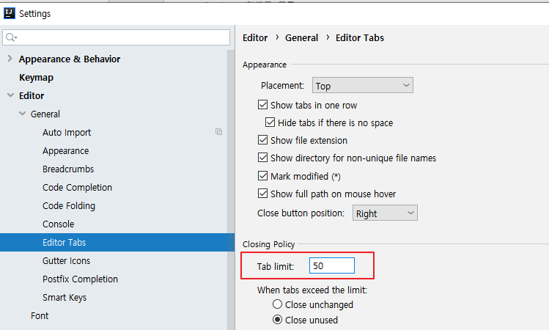
Task: Collapse the General subsection
Action: click(x=23, y=114)
